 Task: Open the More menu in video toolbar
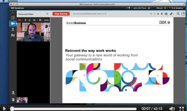[x=47, y=20]
